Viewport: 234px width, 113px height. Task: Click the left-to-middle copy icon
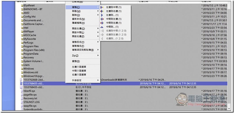[x=102, y=7]
